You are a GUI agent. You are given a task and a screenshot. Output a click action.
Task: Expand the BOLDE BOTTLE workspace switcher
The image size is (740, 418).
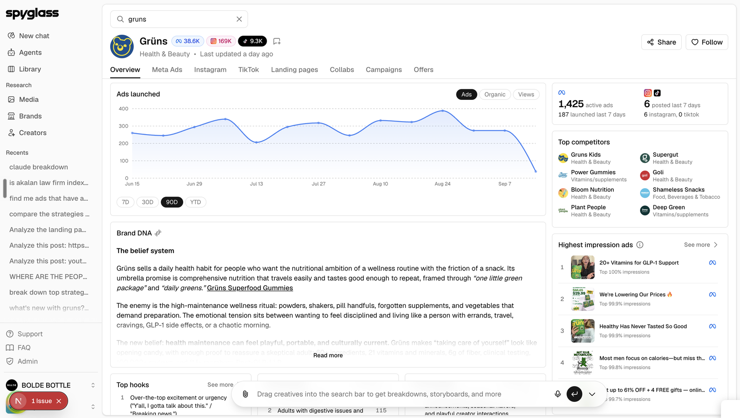tap(50, 385)
